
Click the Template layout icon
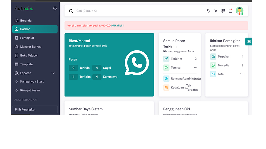[x=16, y=64]
